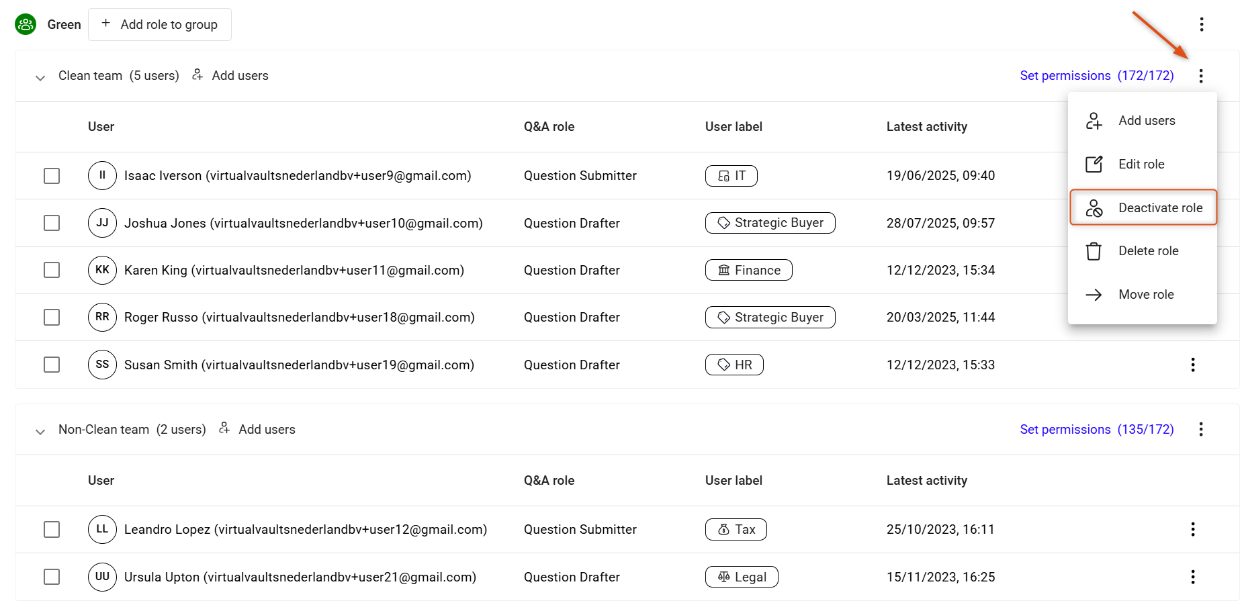Viewport: 1244px width, 609px height.
Task: Click the Delete role trash icon
Action: click(1094, 251)
